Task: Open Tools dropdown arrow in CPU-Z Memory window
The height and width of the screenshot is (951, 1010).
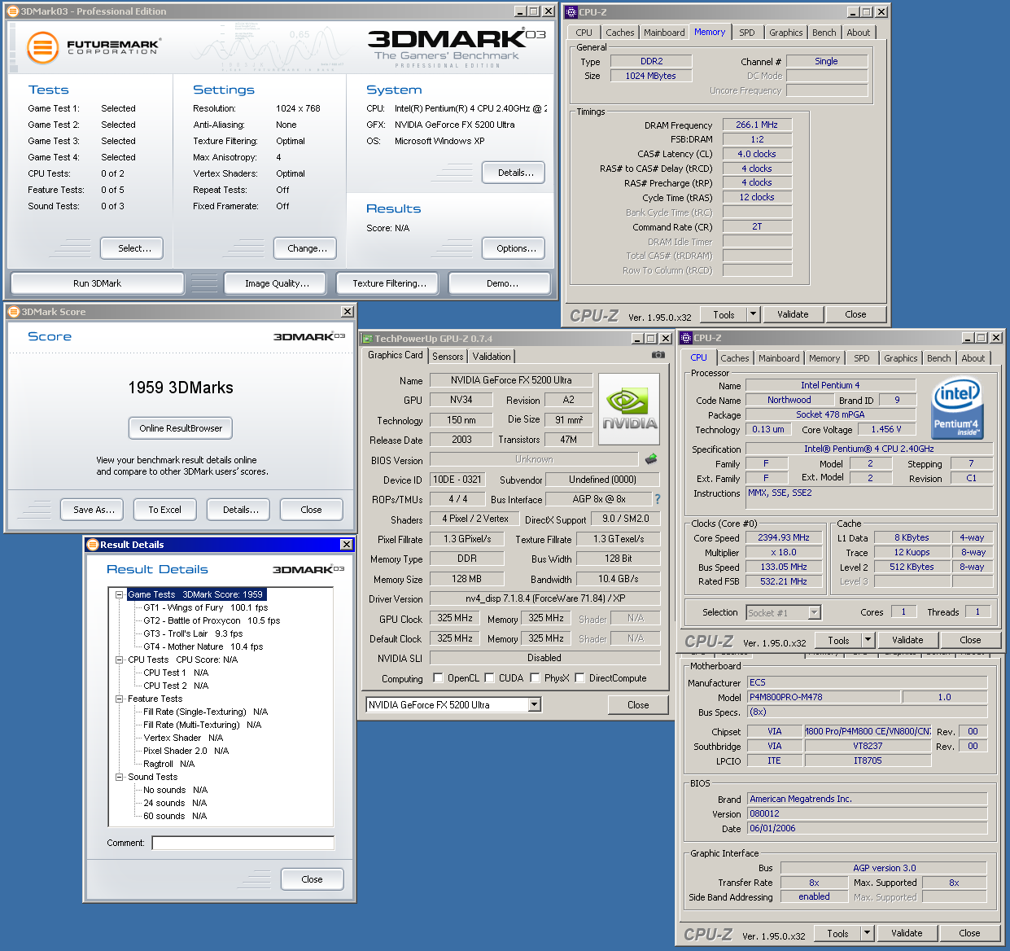Action: [753, 314]
